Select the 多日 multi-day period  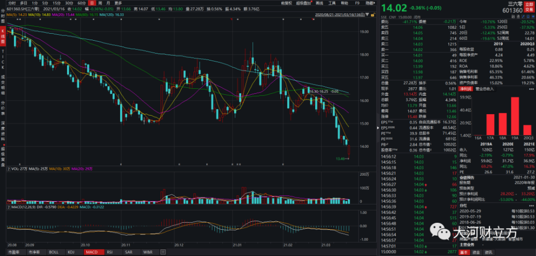click(23, 3)
